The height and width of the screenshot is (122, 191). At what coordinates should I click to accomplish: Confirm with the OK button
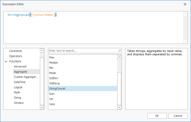pos(157,116)
